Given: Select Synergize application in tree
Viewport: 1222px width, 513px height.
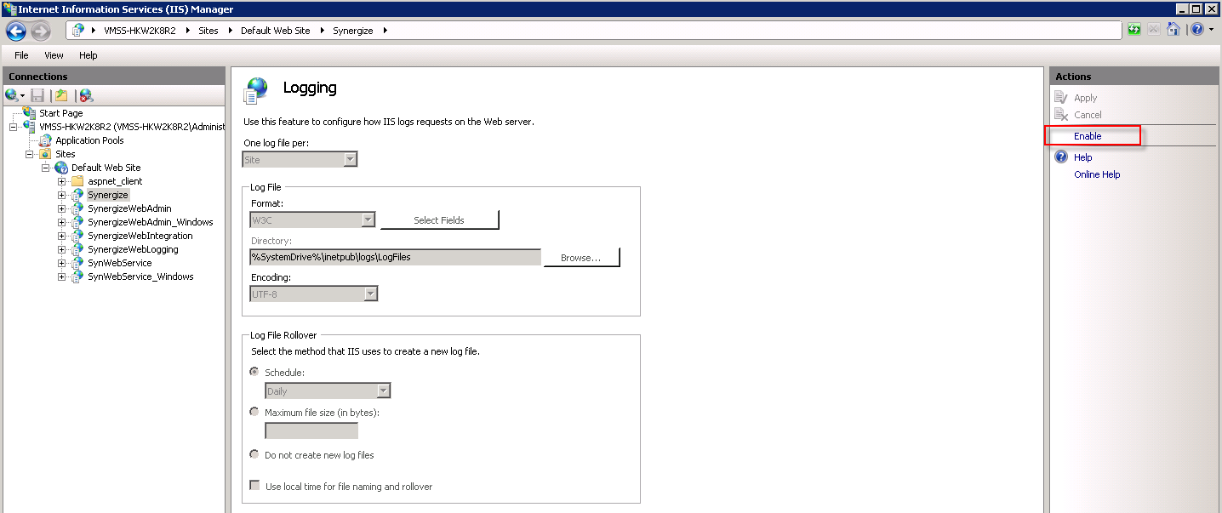Looking at the screenshot, I should point(108,195).
